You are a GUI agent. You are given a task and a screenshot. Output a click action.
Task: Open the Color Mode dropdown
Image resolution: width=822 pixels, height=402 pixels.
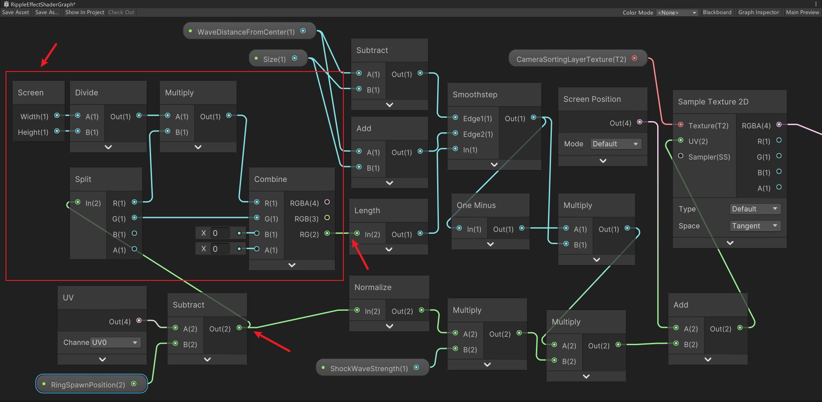677,13
